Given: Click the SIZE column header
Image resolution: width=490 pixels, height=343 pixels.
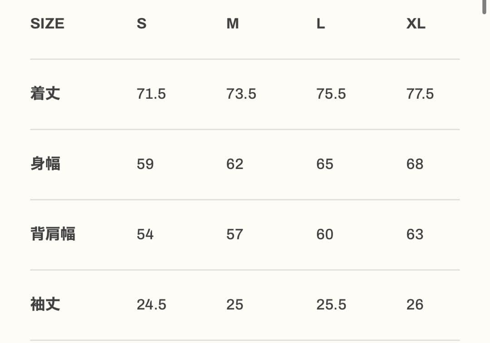Looking at the screenshot, I should tap(47, 24).
